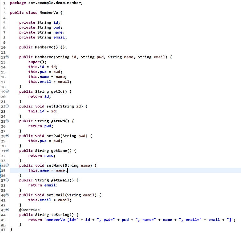Collapse the getEmail method fold at line 37
Image resolution: width=241 pixels, height=233 pixels.
7,180
